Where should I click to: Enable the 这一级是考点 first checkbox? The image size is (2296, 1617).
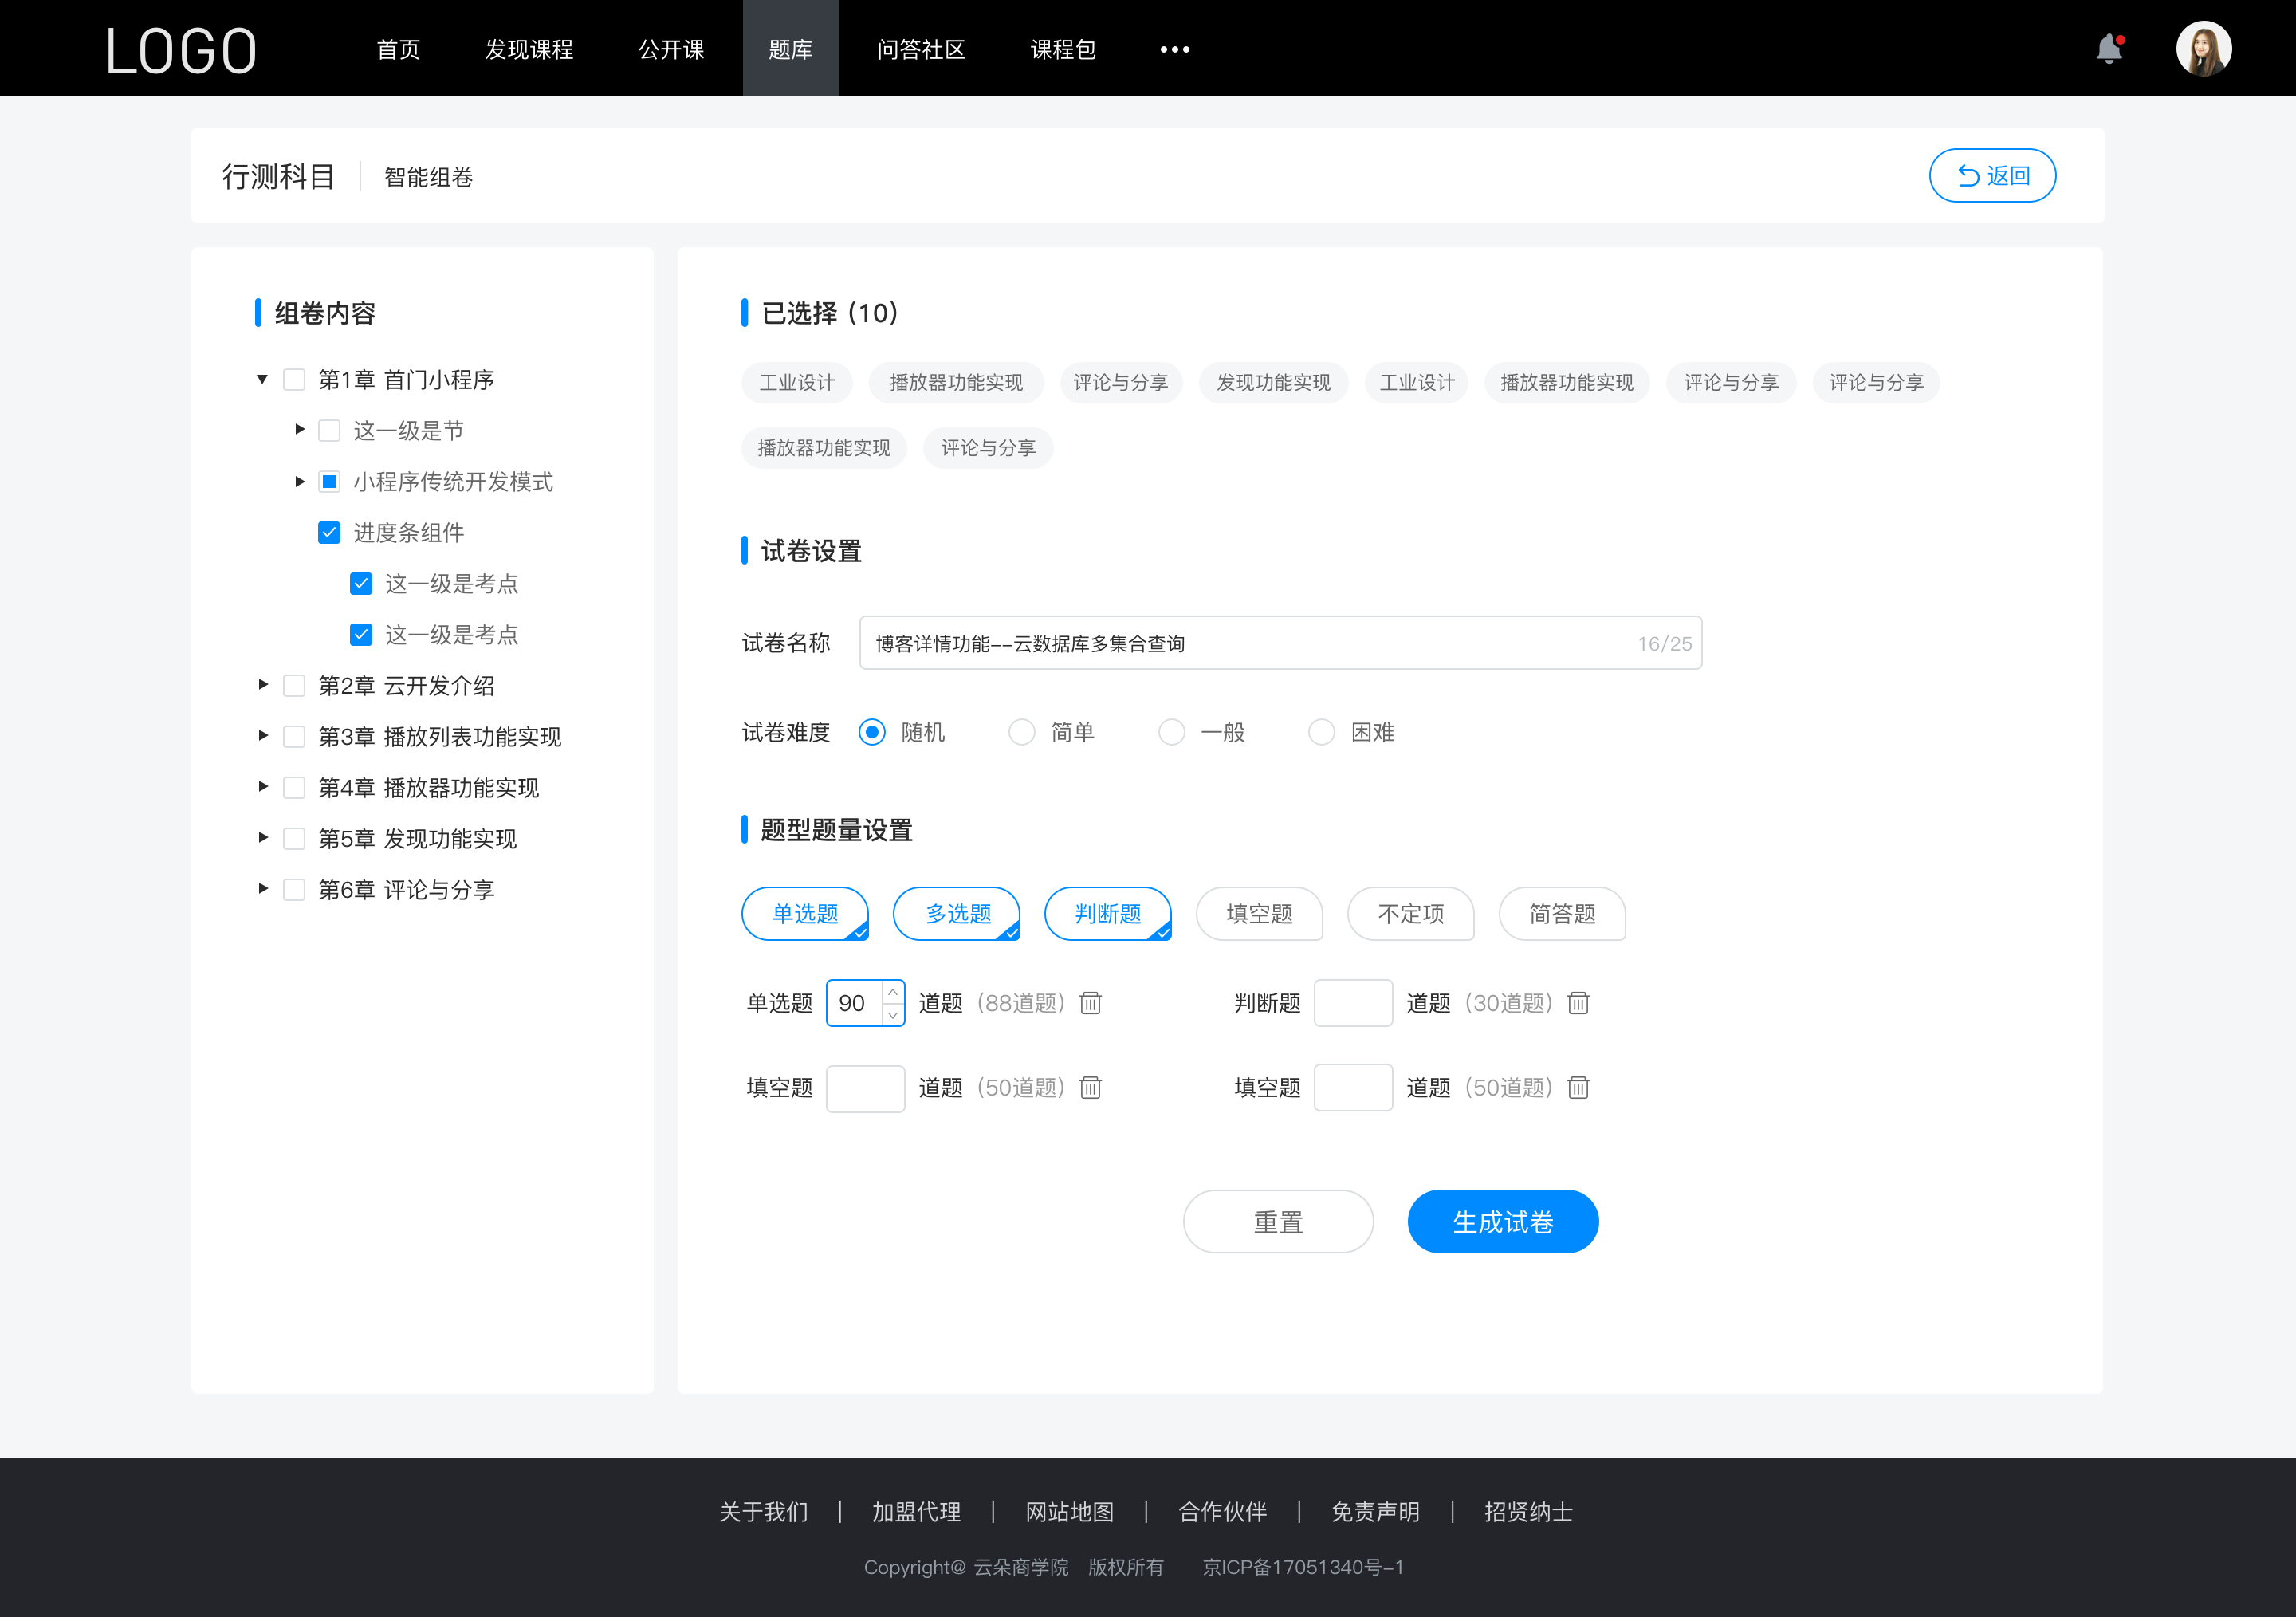[360, 583]
